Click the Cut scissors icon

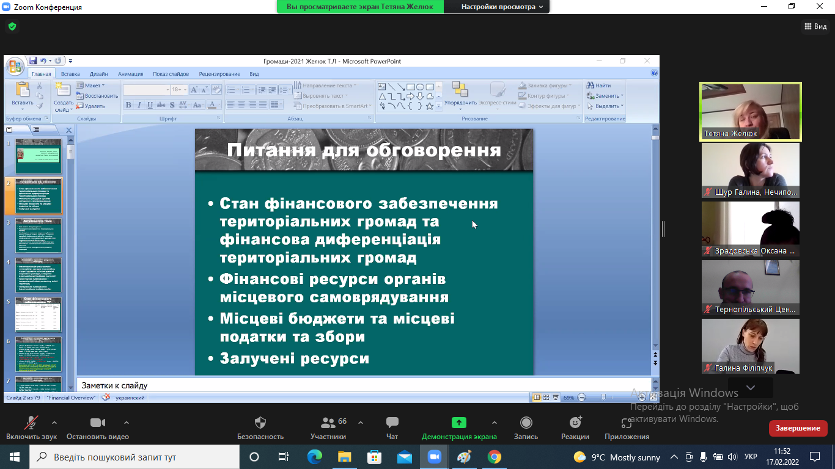coord(40,86)
